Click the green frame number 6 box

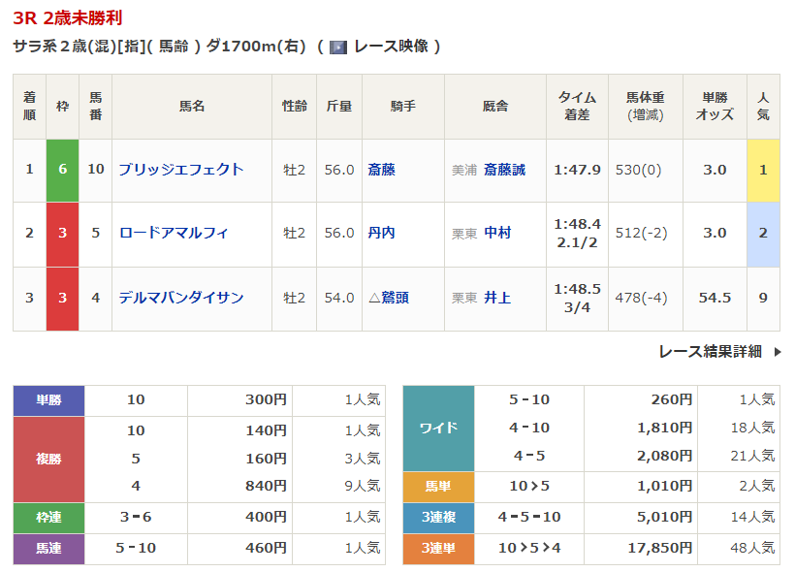[62, 170]
